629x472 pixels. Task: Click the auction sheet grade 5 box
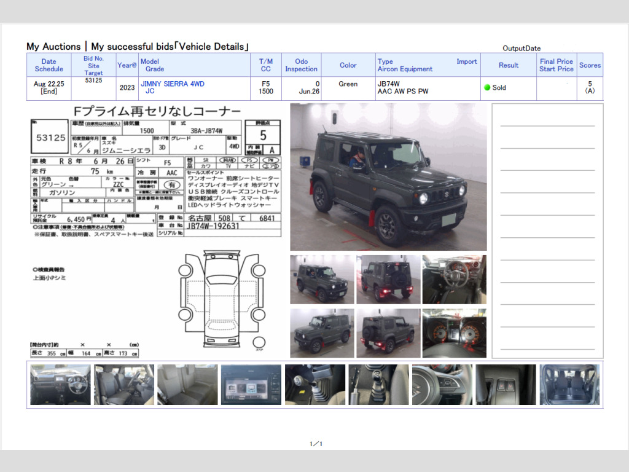263,136
